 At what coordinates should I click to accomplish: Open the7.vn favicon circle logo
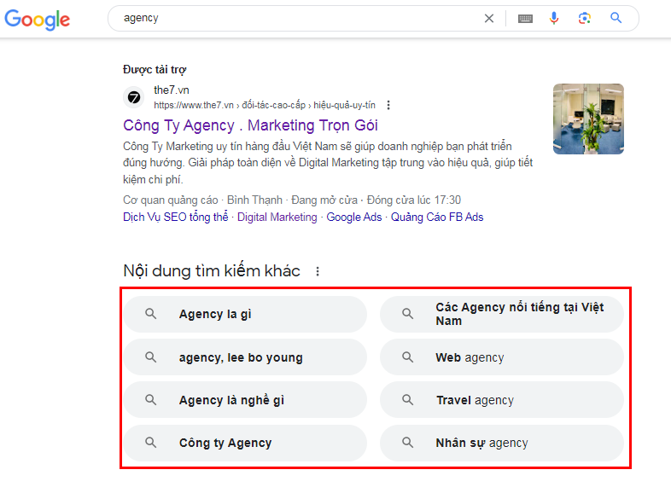[134, 97]
